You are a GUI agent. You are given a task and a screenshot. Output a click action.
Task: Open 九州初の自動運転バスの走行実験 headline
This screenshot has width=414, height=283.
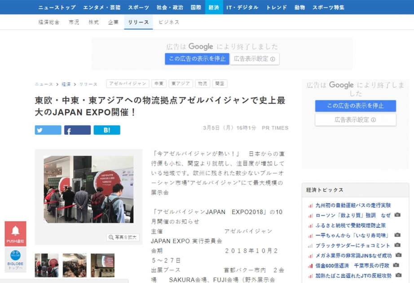tap(353, 205)
